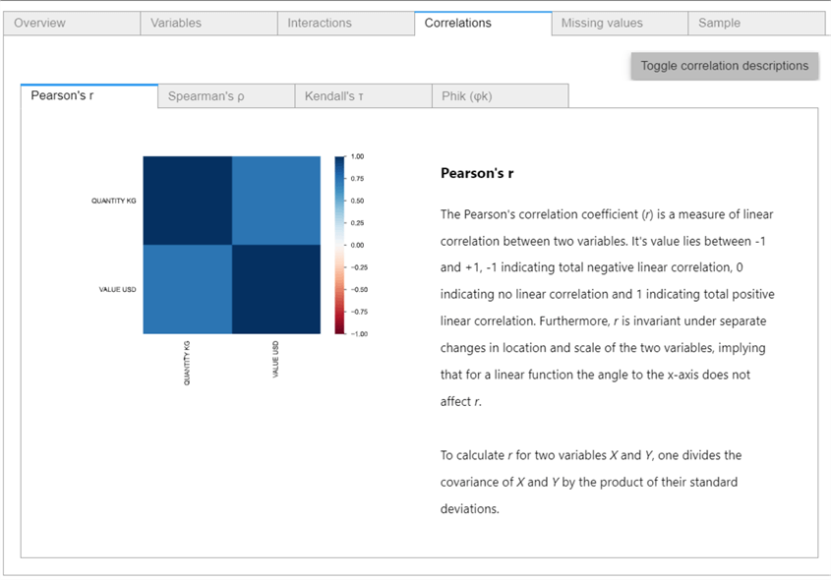This screenshot has width=831, height=580.
Task: Go to the Interactions tab
Action: (320, 23)
